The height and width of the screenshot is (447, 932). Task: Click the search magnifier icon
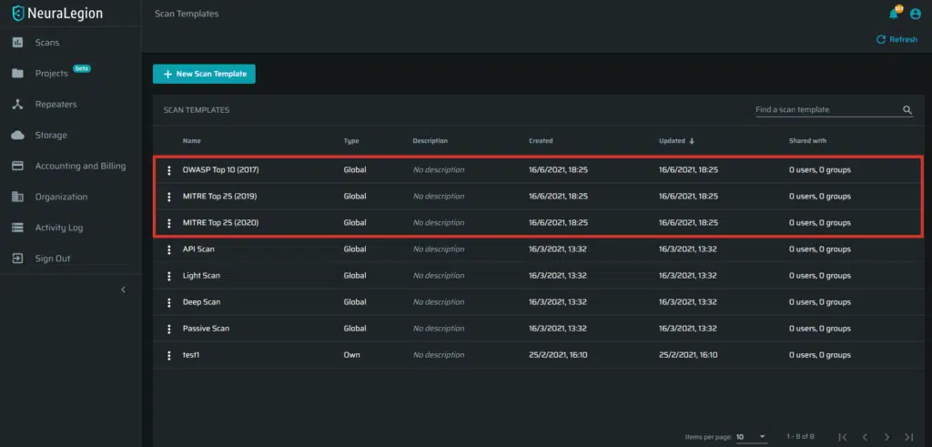907,109
